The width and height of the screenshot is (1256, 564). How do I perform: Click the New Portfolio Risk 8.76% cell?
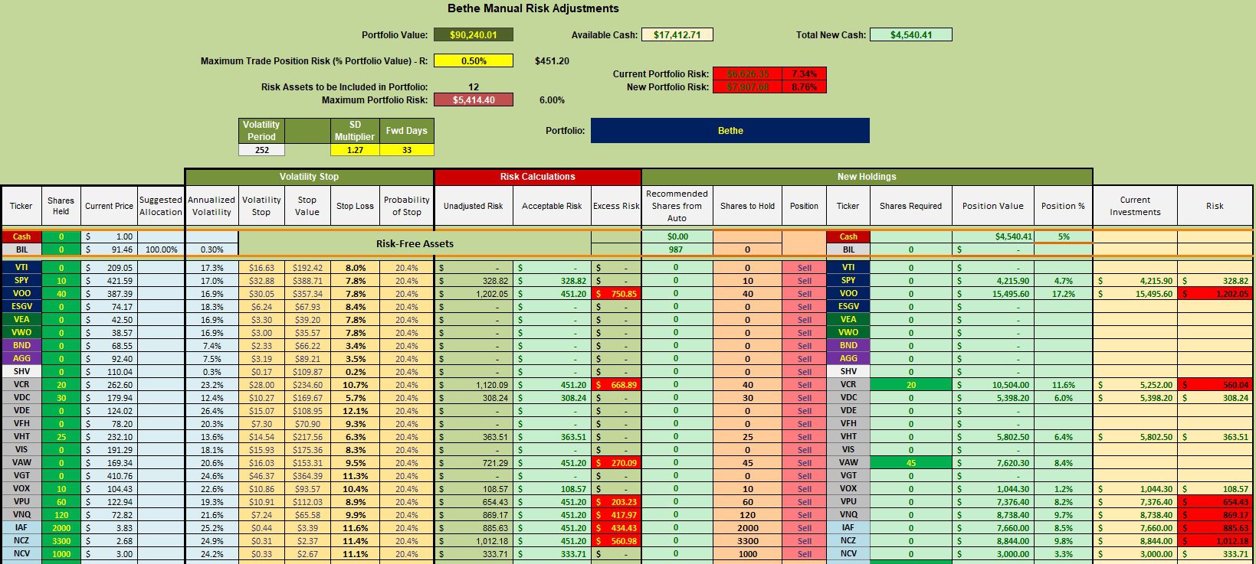[x=804, y=86]
